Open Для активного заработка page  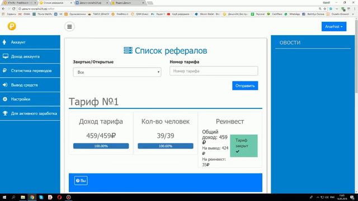(30, 113)
